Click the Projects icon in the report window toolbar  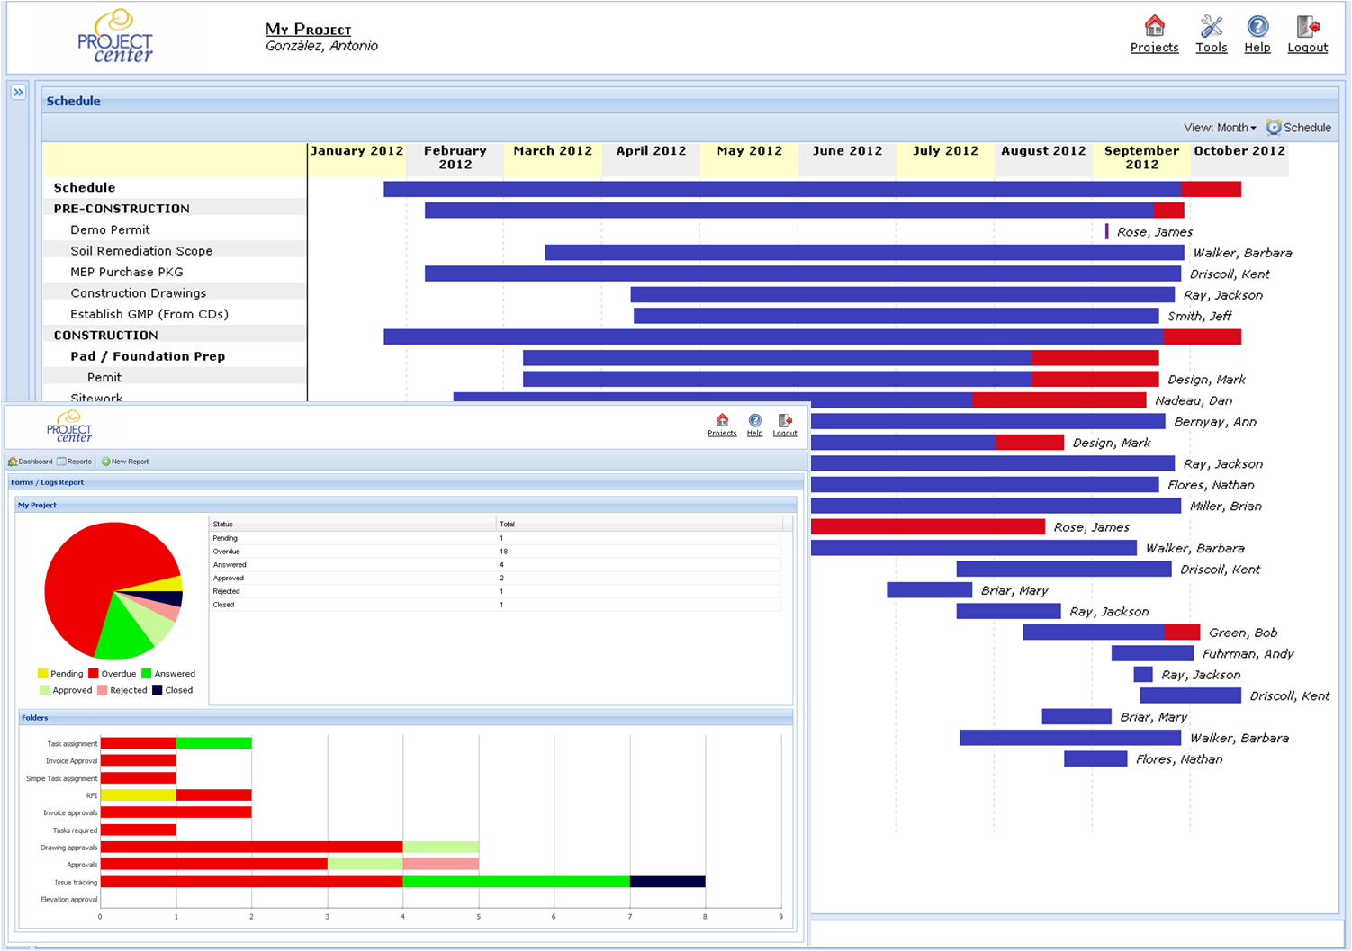[x=722, y=419]
